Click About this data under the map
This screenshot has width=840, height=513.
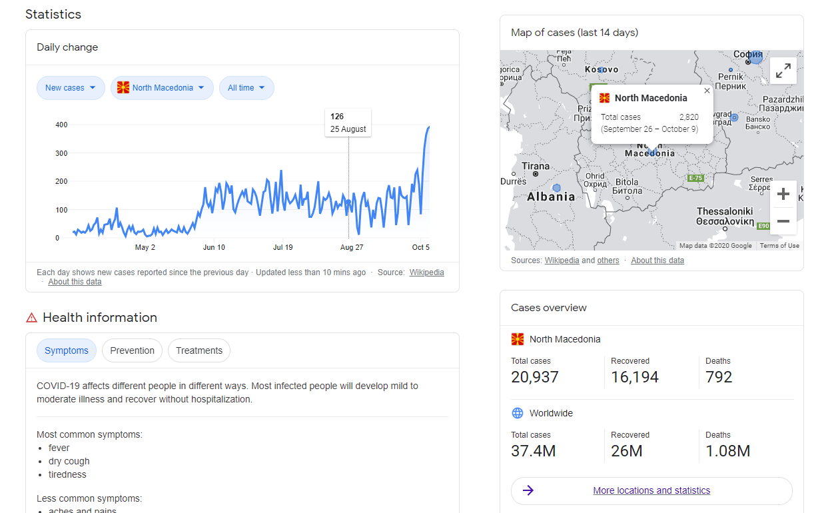pos(657,260)
